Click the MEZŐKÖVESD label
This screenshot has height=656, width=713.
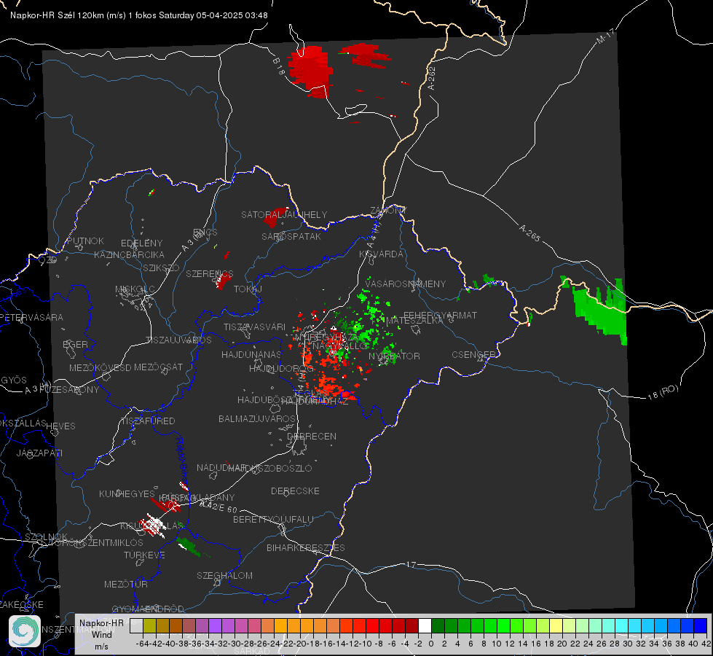pos(101,367)
